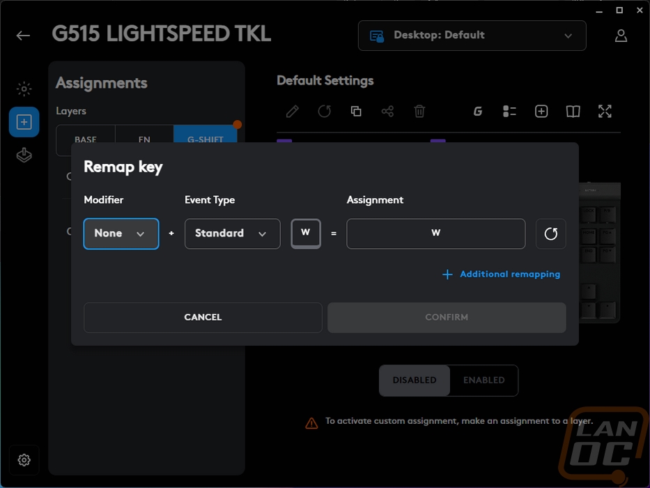Select the DISABLED toggle option
The image size is (650, 488).
pyautogui.click(x=415, y=380)
